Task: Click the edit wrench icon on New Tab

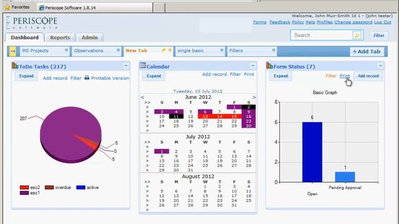Action: [163, 50]
